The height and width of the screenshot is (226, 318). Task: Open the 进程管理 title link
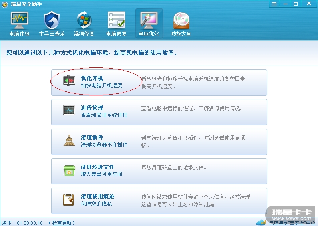pyautogui.click(x=92, y=108)
